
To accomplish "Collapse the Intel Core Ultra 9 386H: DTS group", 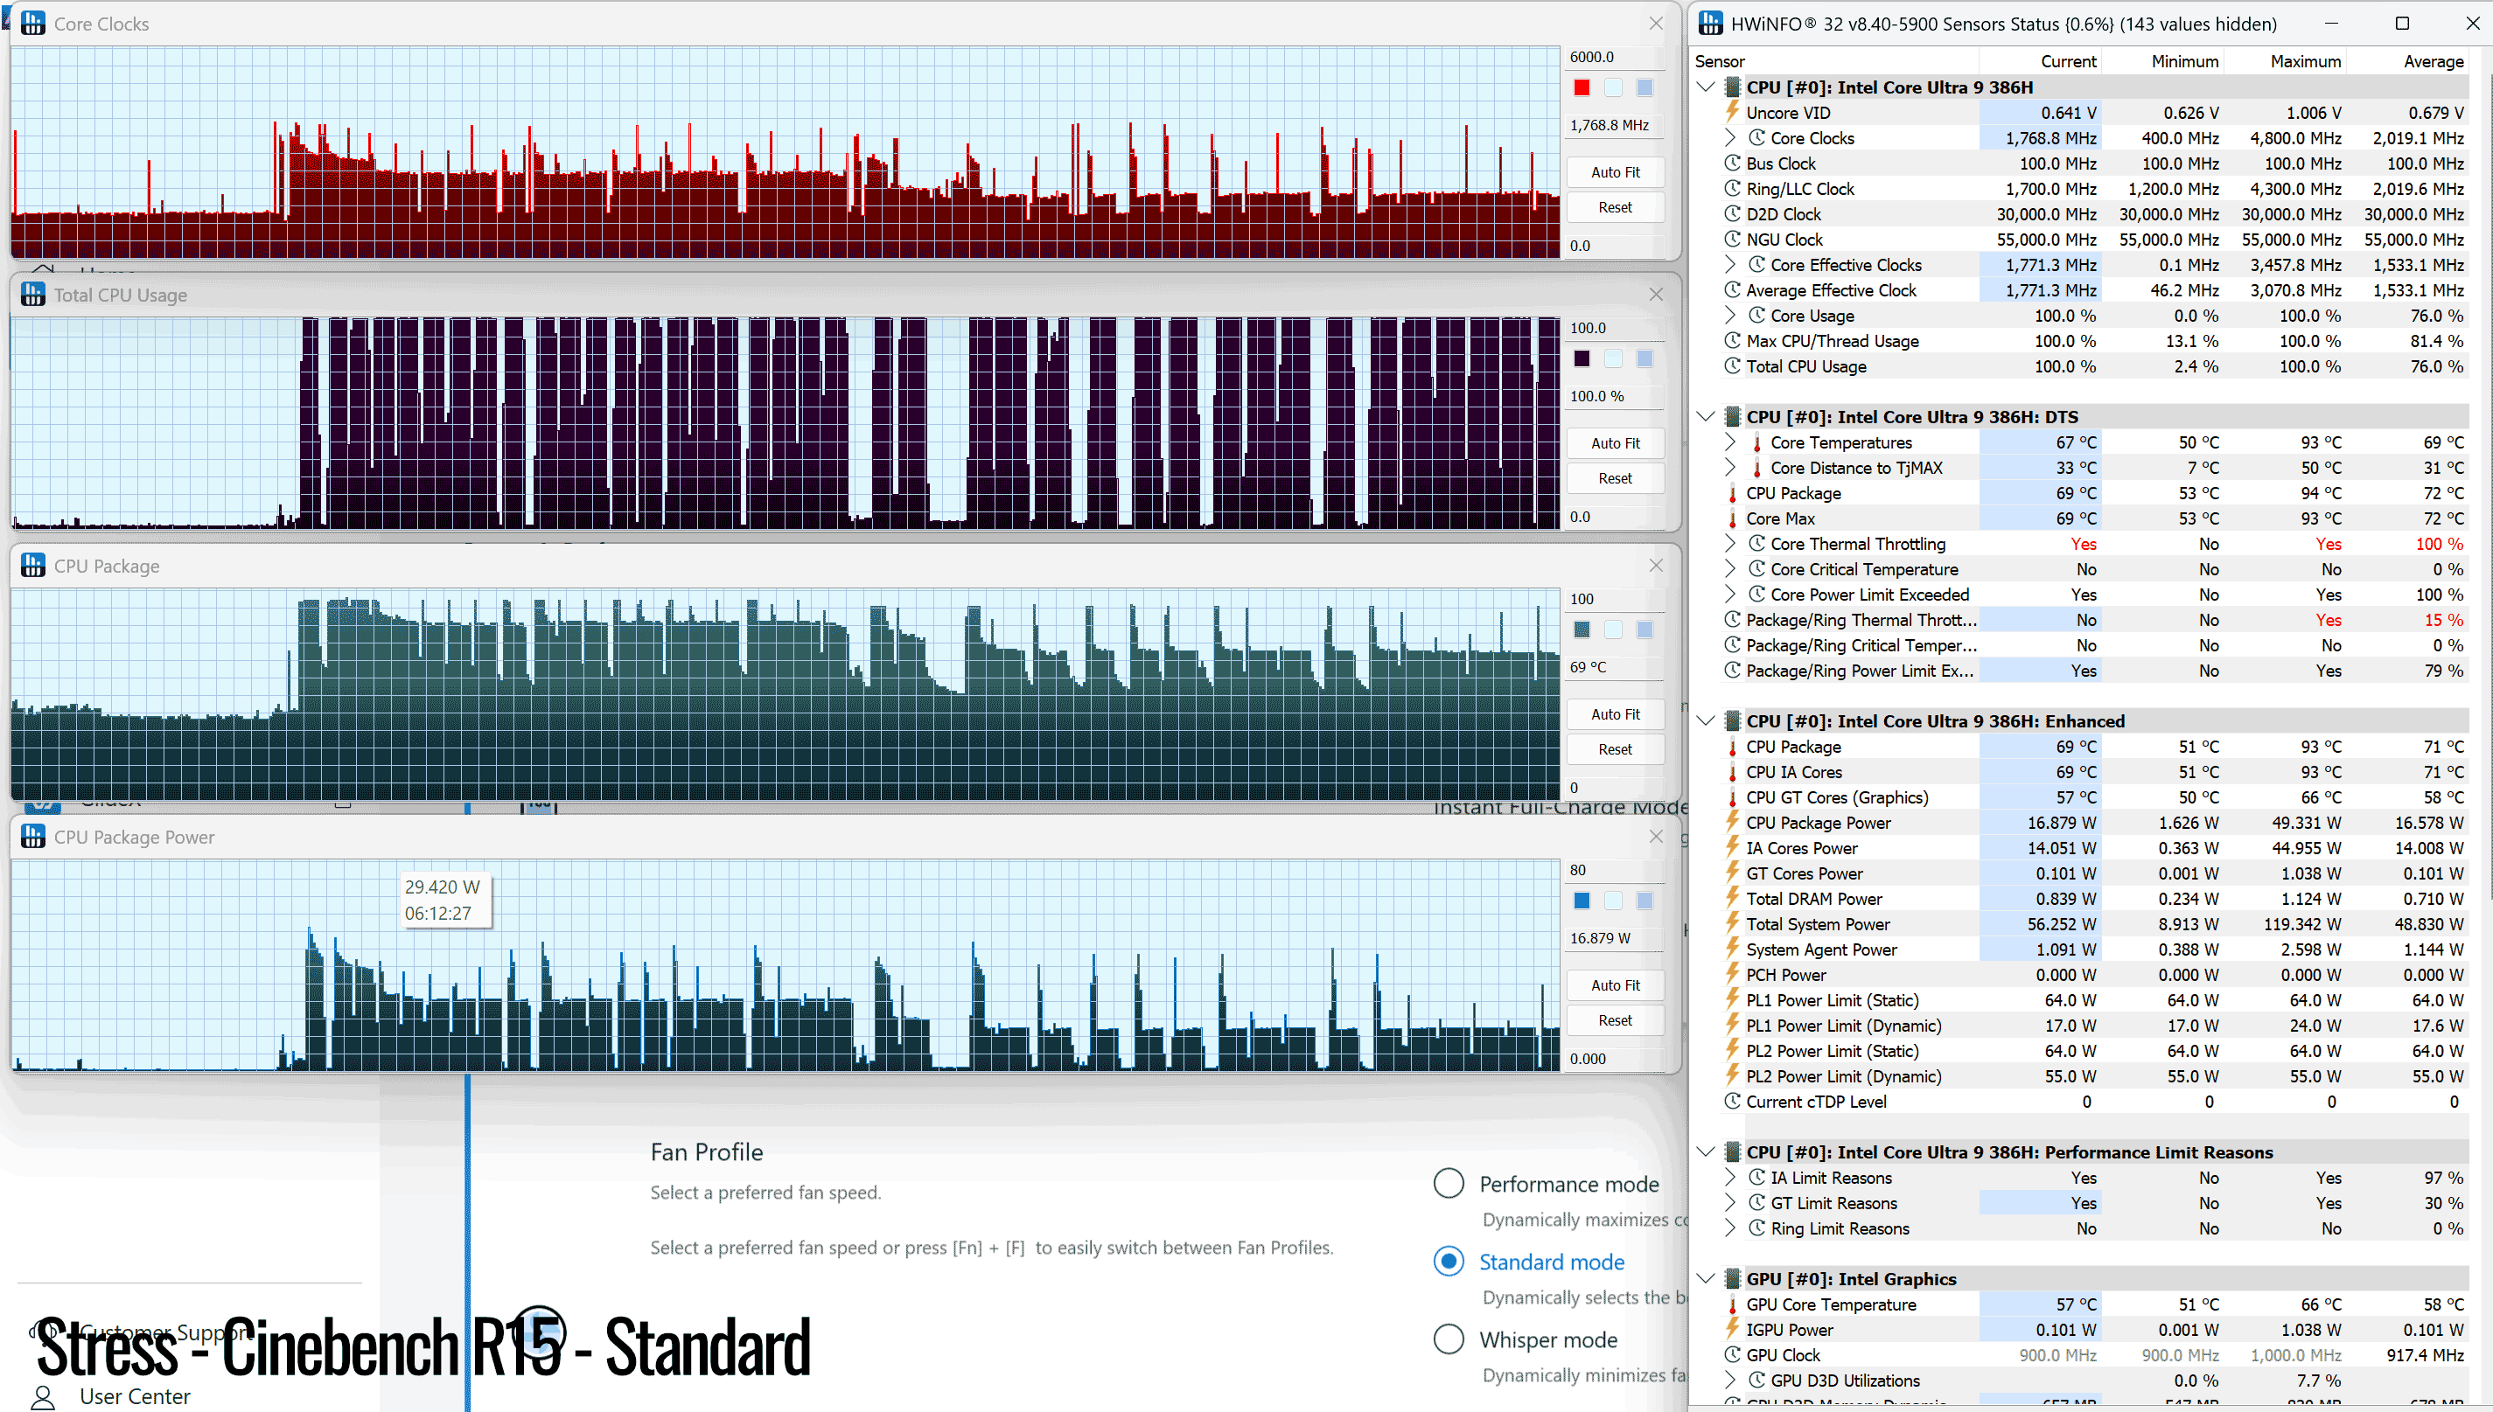I will 1706,417.
